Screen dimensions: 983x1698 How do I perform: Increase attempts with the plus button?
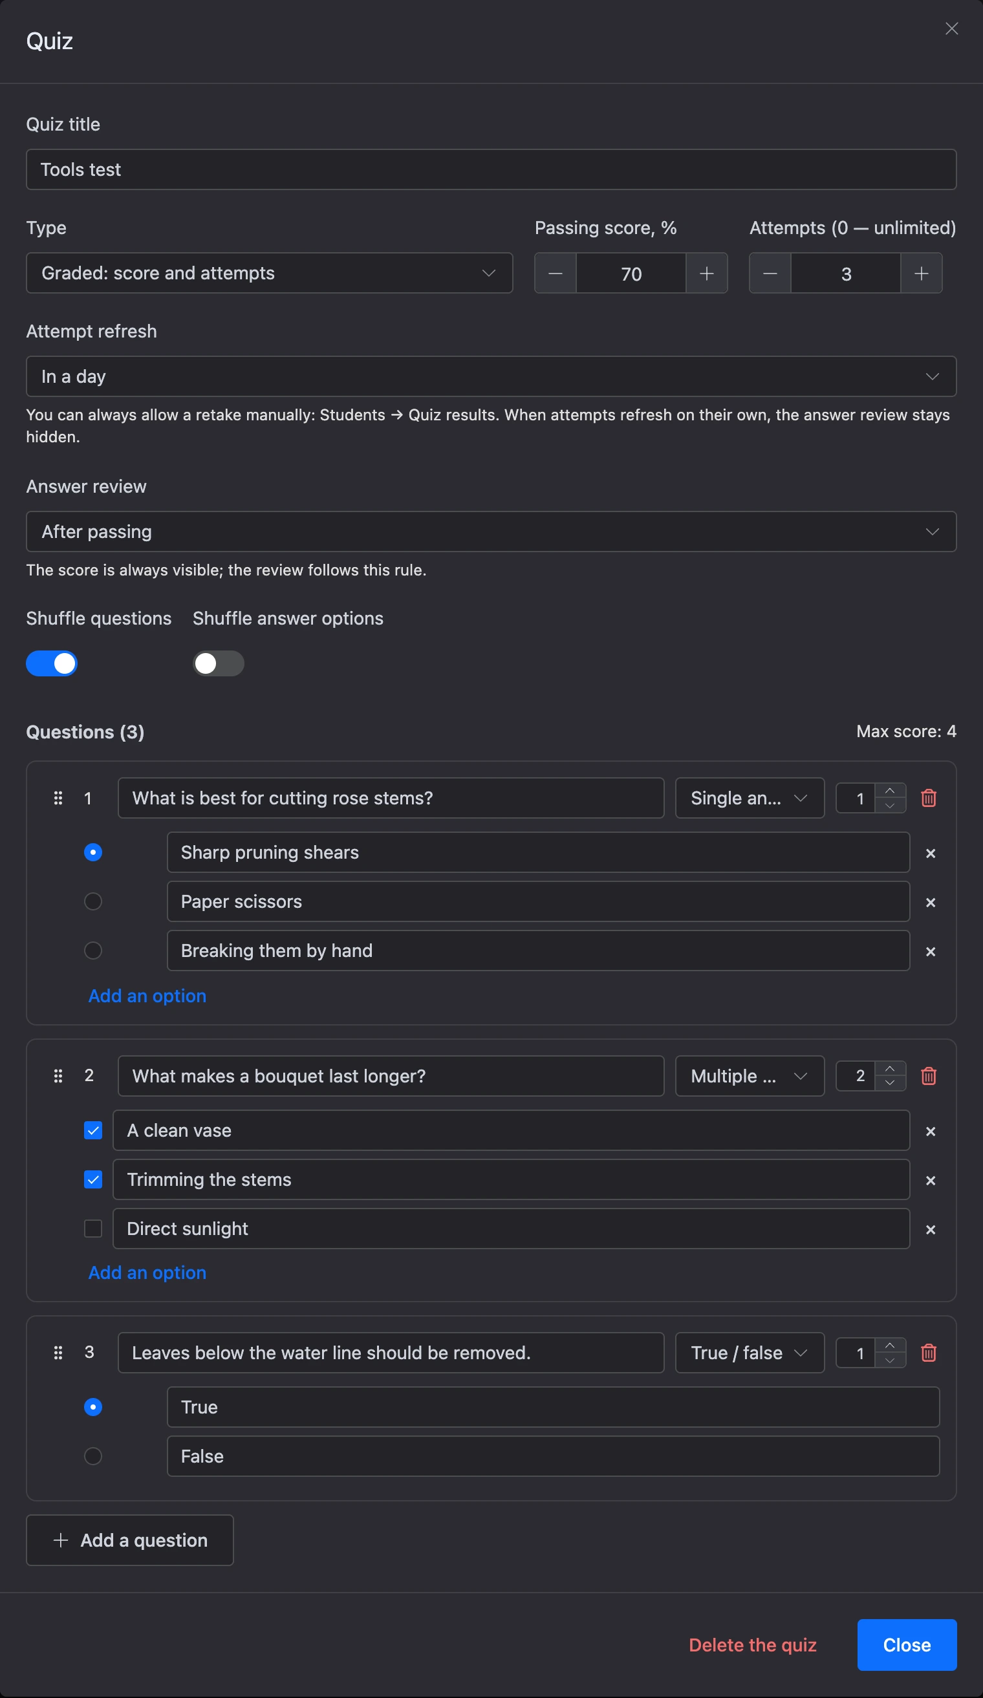(x=921, y=273)
